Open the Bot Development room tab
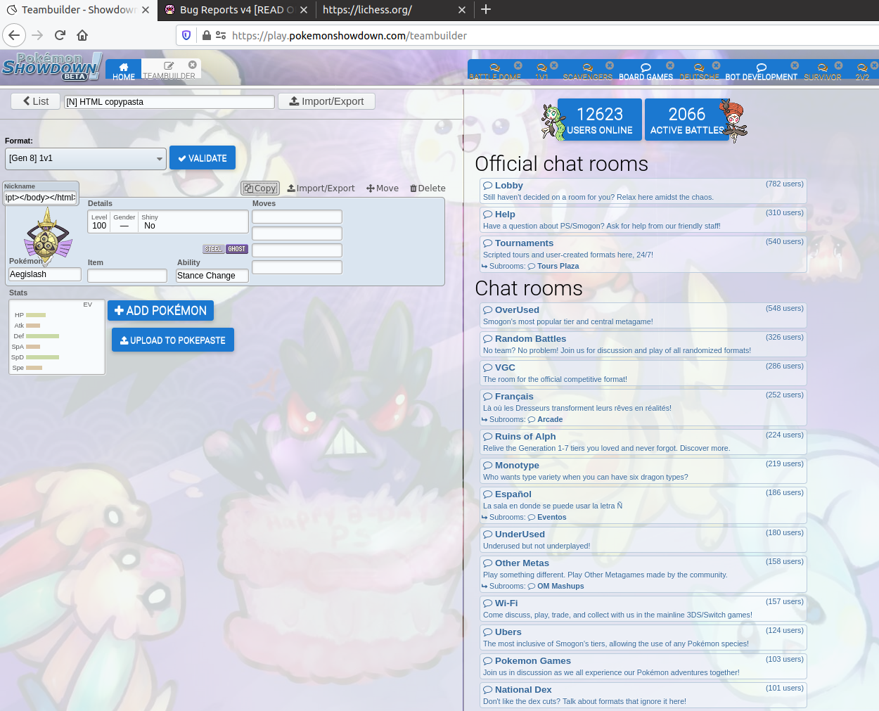This screenshot has height=711, width=879. coord(762,71)
